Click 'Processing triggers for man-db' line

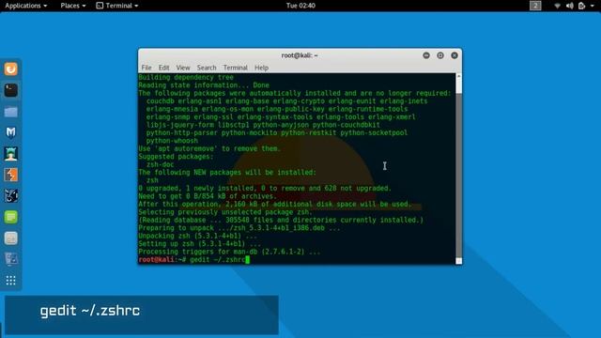(229, 252)
